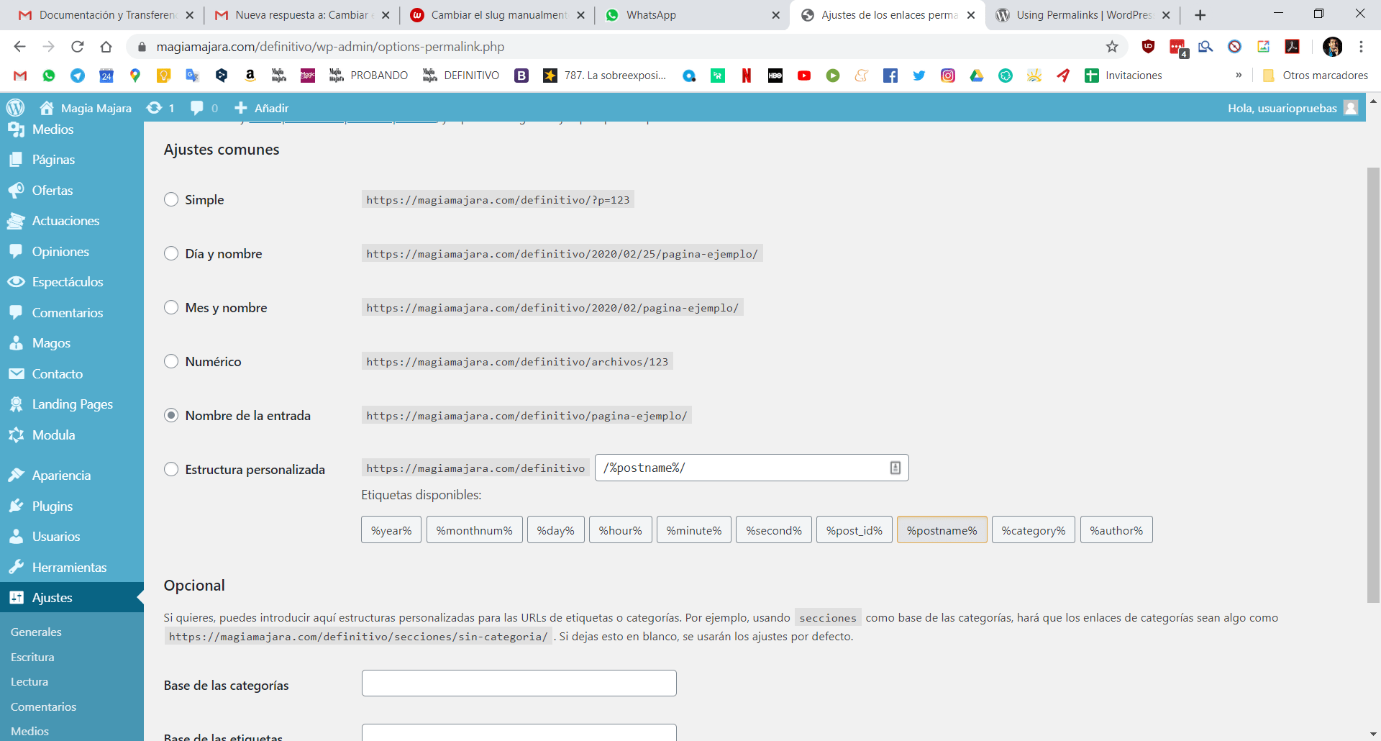
Task: Insert the %post_id% tag button
Action: (x=854, y=530)
